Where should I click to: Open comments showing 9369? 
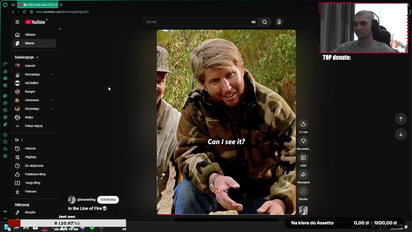[303, 158]
